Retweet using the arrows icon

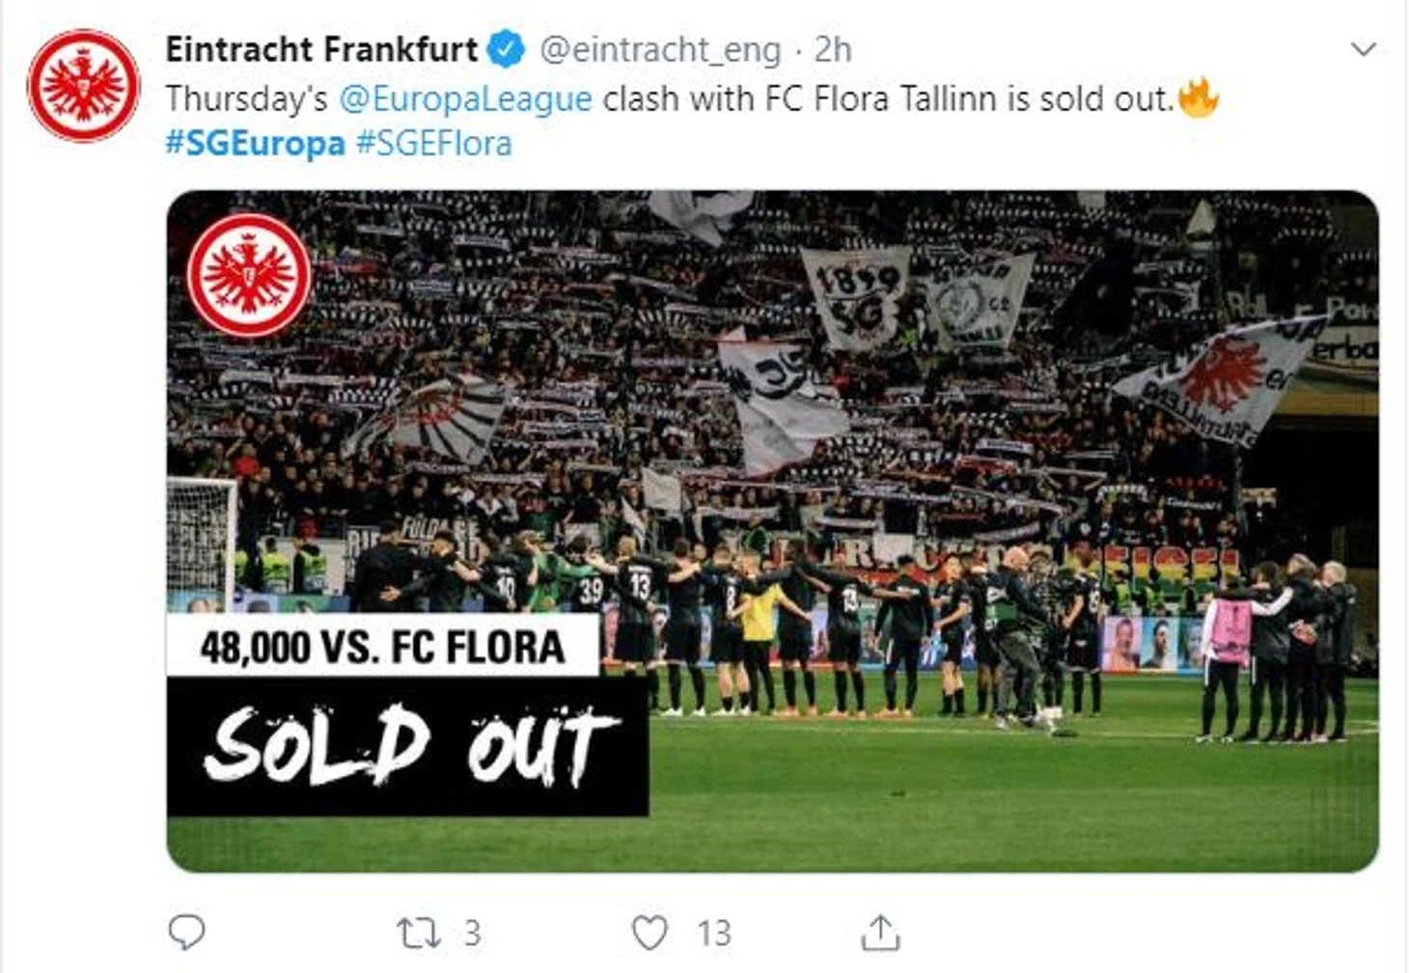click(418, 933)
